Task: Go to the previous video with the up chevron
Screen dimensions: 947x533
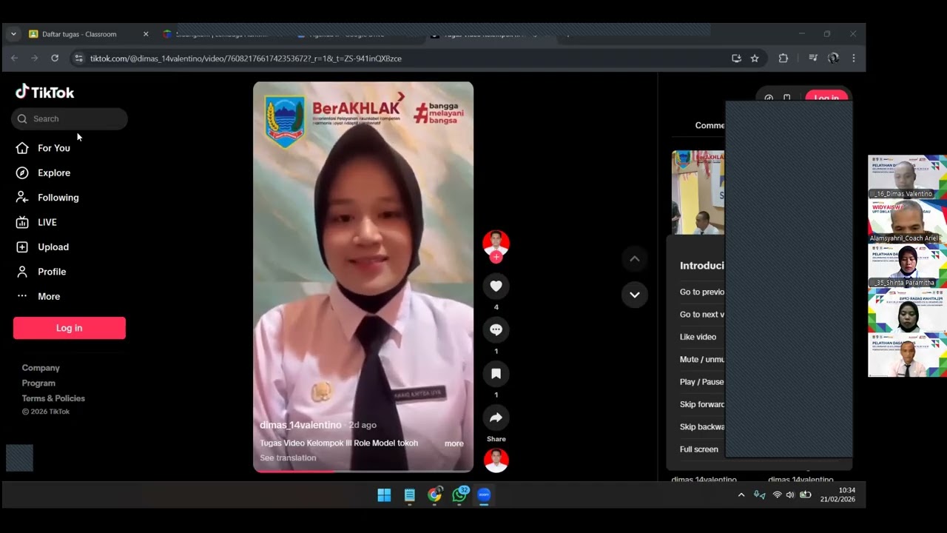Action: [634, 258]
